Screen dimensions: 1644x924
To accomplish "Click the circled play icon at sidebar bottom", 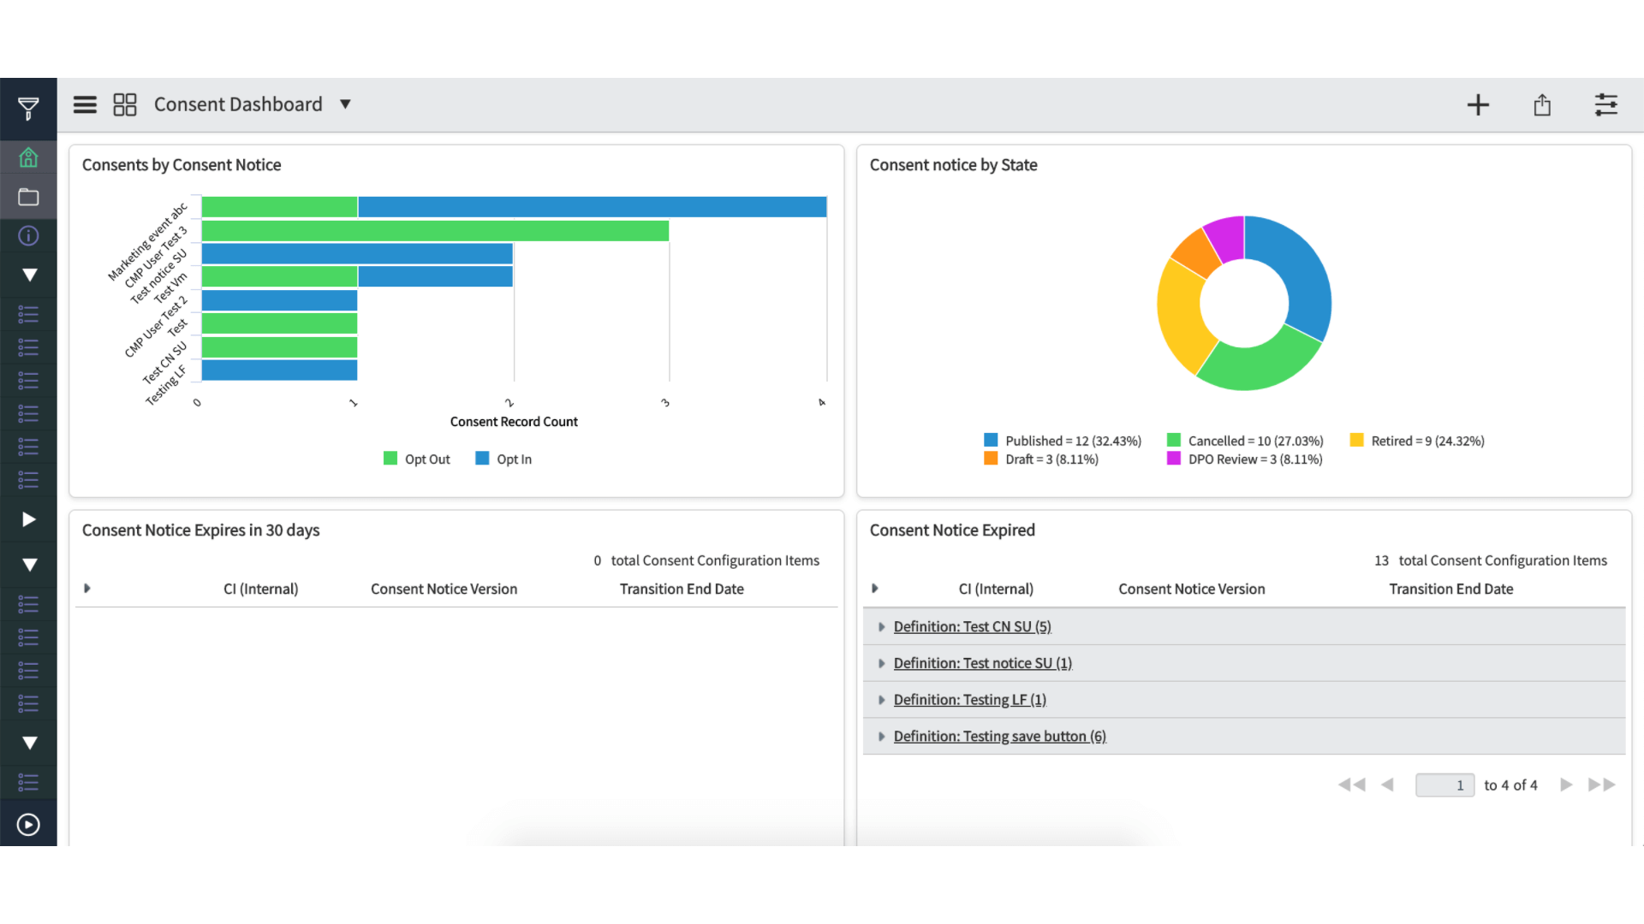I will (x=28, y=825).
